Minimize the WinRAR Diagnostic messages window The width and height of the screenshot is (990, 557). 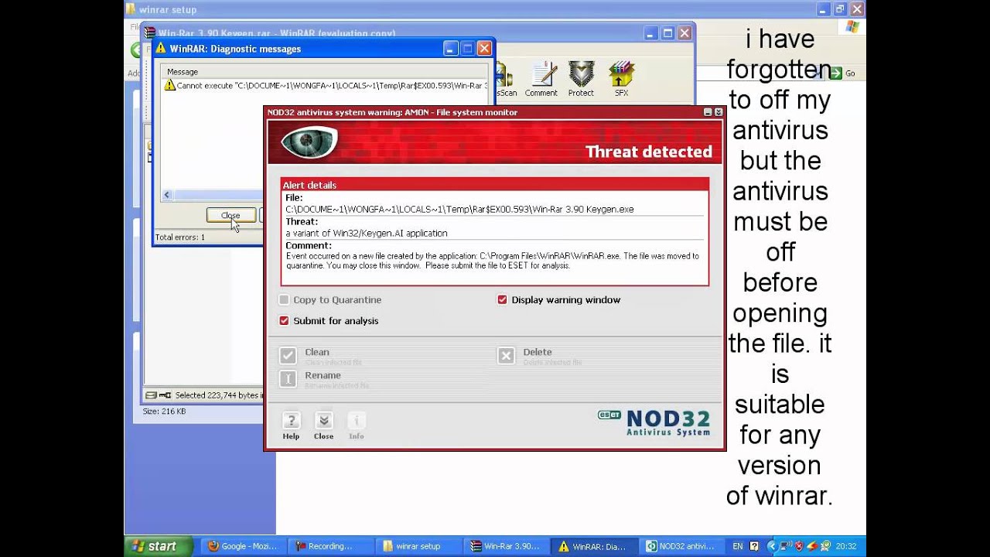coord(451,49)
